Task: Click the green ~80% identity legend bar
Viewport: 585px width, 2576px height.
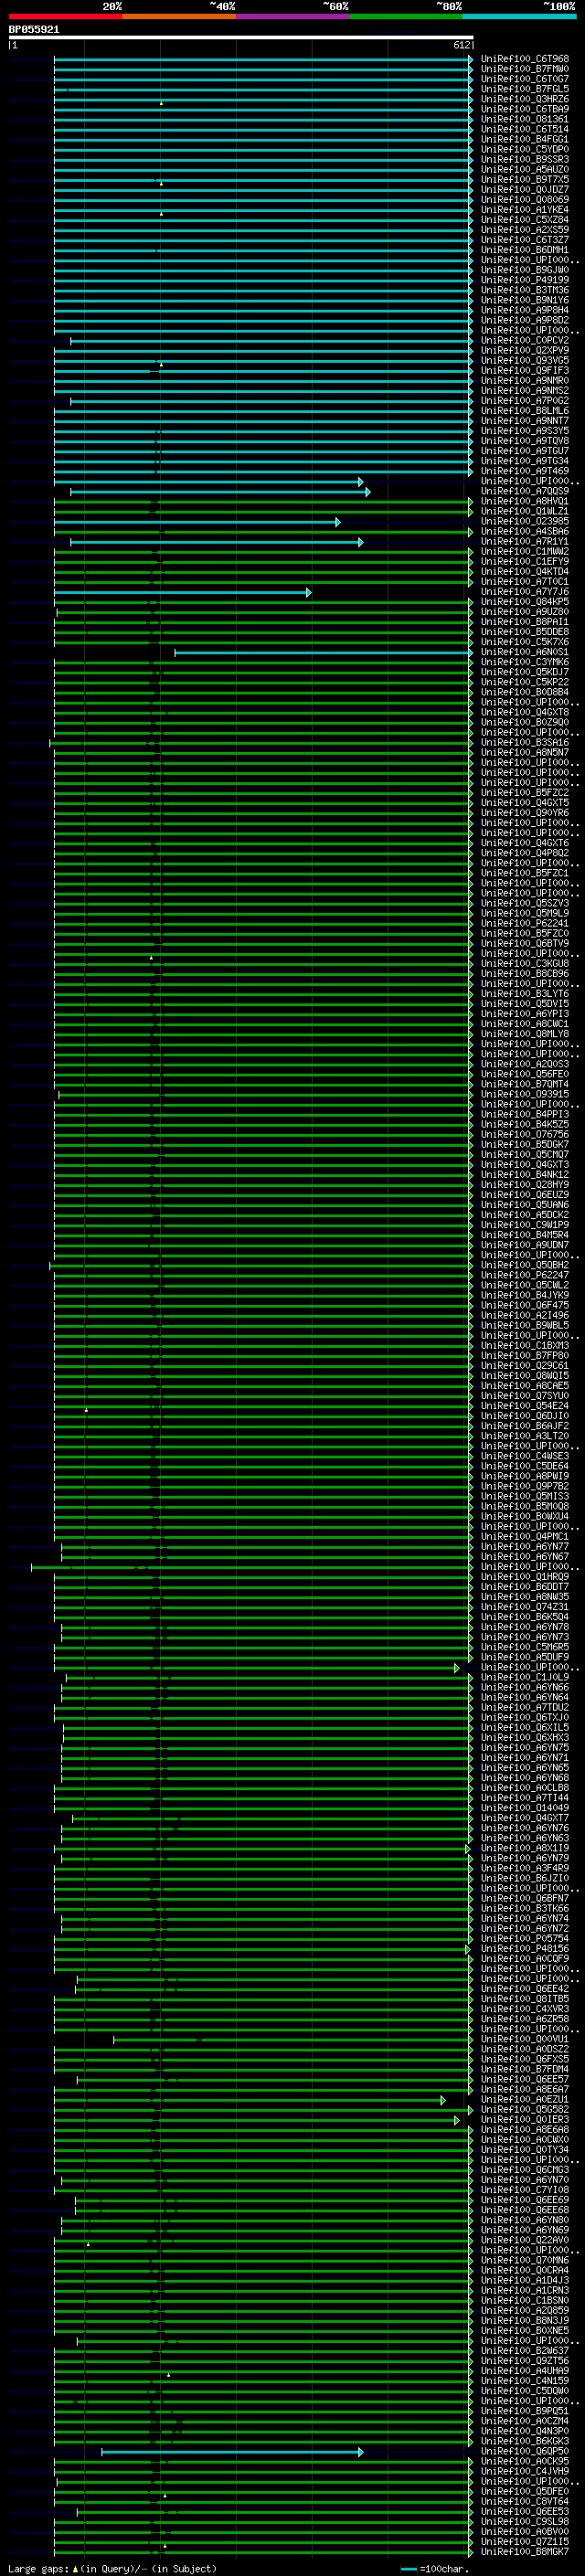Action: click(x=406, y=16)
